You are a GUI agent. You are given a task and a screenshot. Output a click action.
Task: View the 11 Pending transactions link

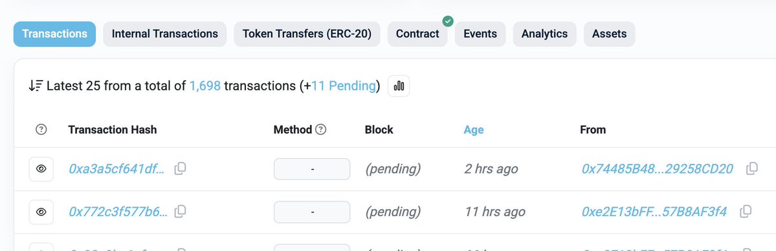344,86
